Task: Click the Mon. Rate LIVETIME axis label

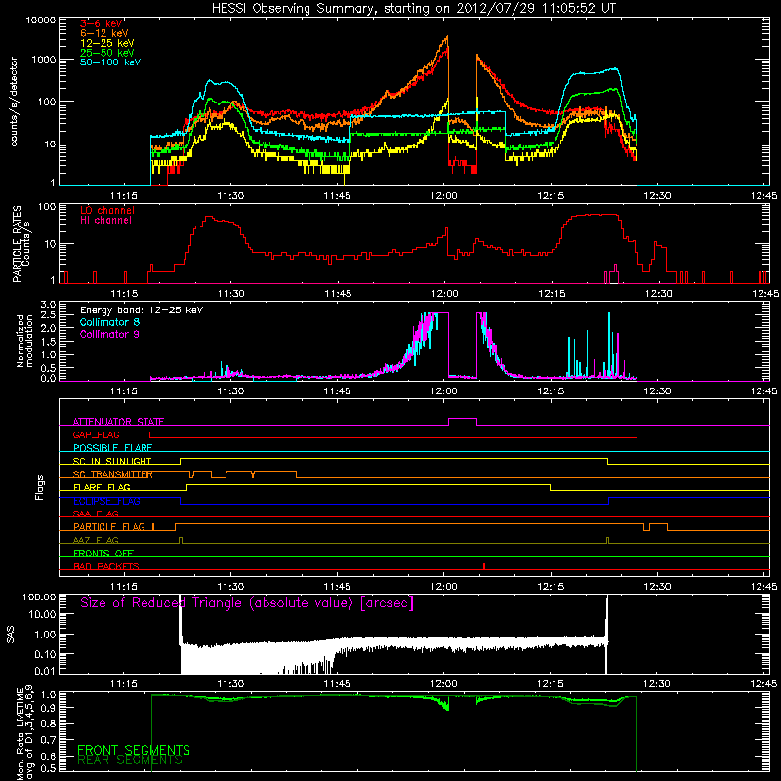Action: (25, 732)
